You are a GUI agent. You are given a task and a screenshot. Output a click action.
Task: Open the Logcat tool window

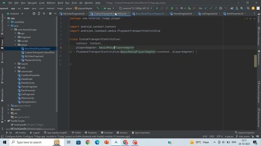[x=35, y=133]
